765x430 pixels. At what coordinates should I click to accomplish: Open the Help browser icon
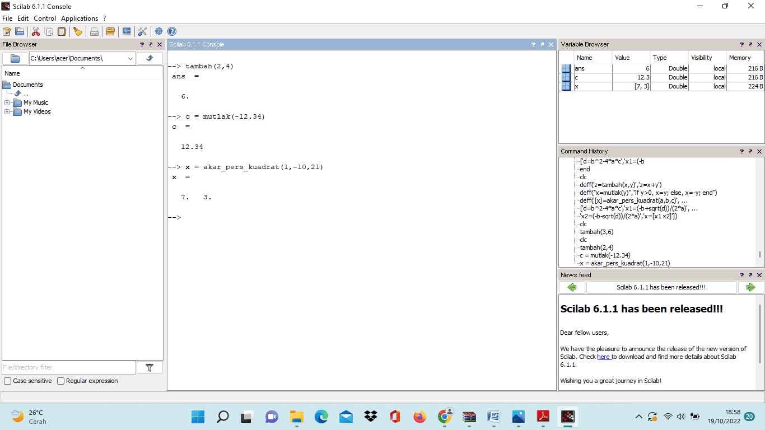[x=172, y=31]
